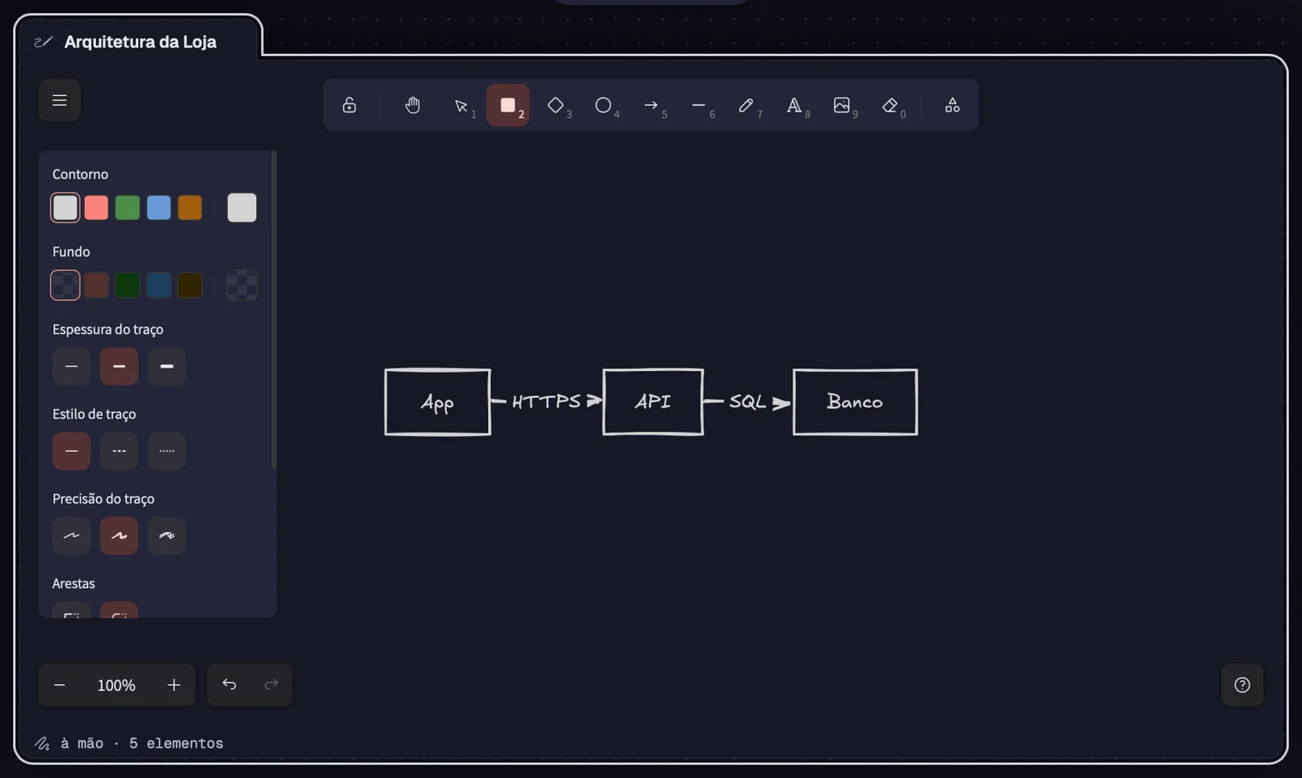Viewport: 1302px width, 778px height.
Task: Choose the orange stroke color
Action: coord(190,208)
